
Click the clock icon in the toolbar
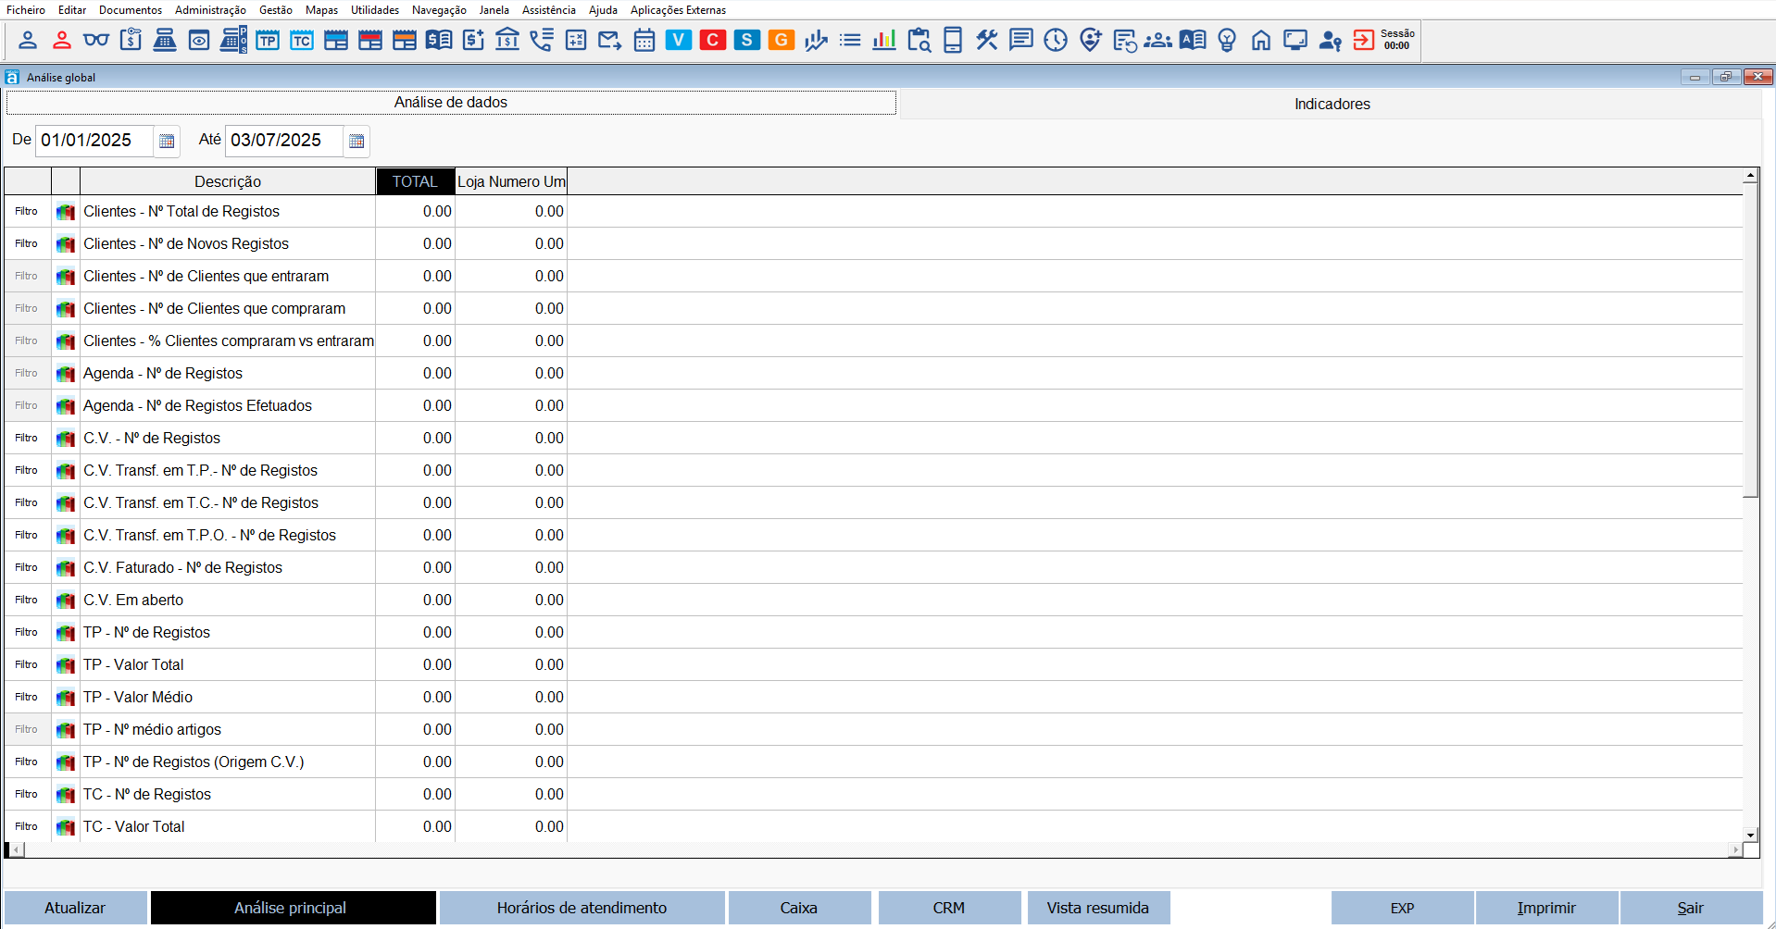[x=1056, y=40]
